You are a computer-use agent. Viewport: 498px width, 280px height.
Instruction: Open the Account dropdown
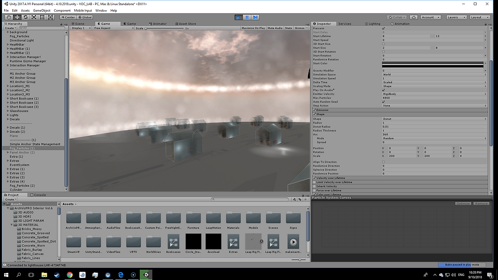(430, 17)
